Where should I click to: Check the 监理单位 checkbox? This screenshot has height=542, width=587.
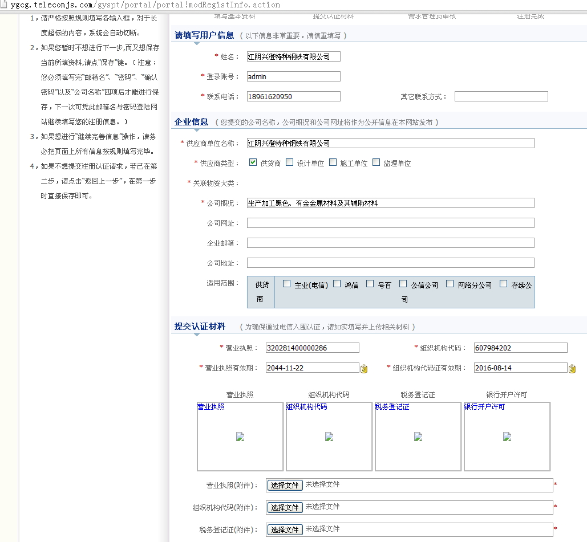click(377, 162)
